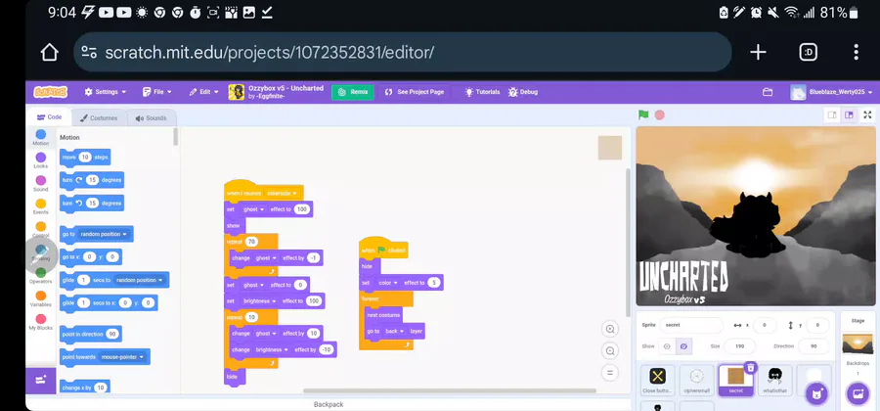Select the Stage backdrop thumbnail
The height and width of the screenshot is (411, 880).
coord(858,344)
